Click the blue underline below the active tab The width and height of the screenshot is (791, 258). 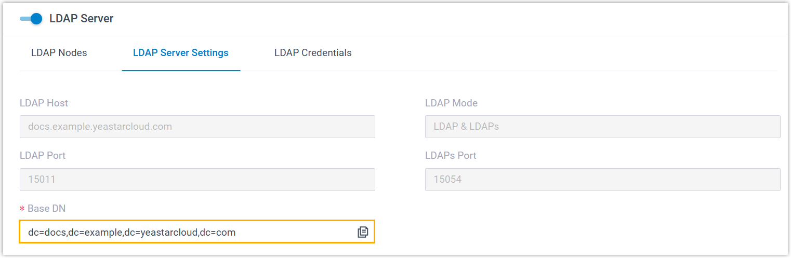(x=181, y=70)
